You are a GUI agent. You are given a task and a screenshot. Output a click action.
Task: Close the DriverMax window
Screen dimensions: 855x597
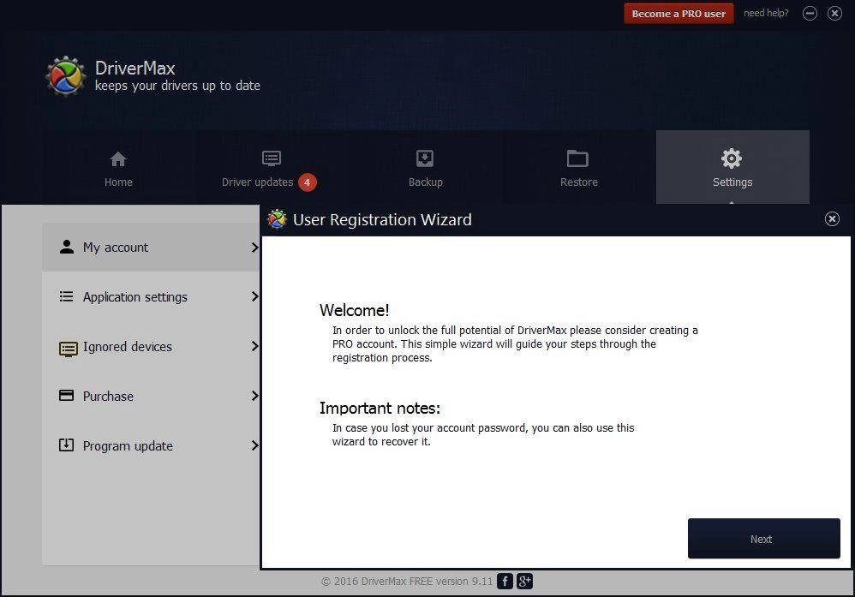coord(834,13)
